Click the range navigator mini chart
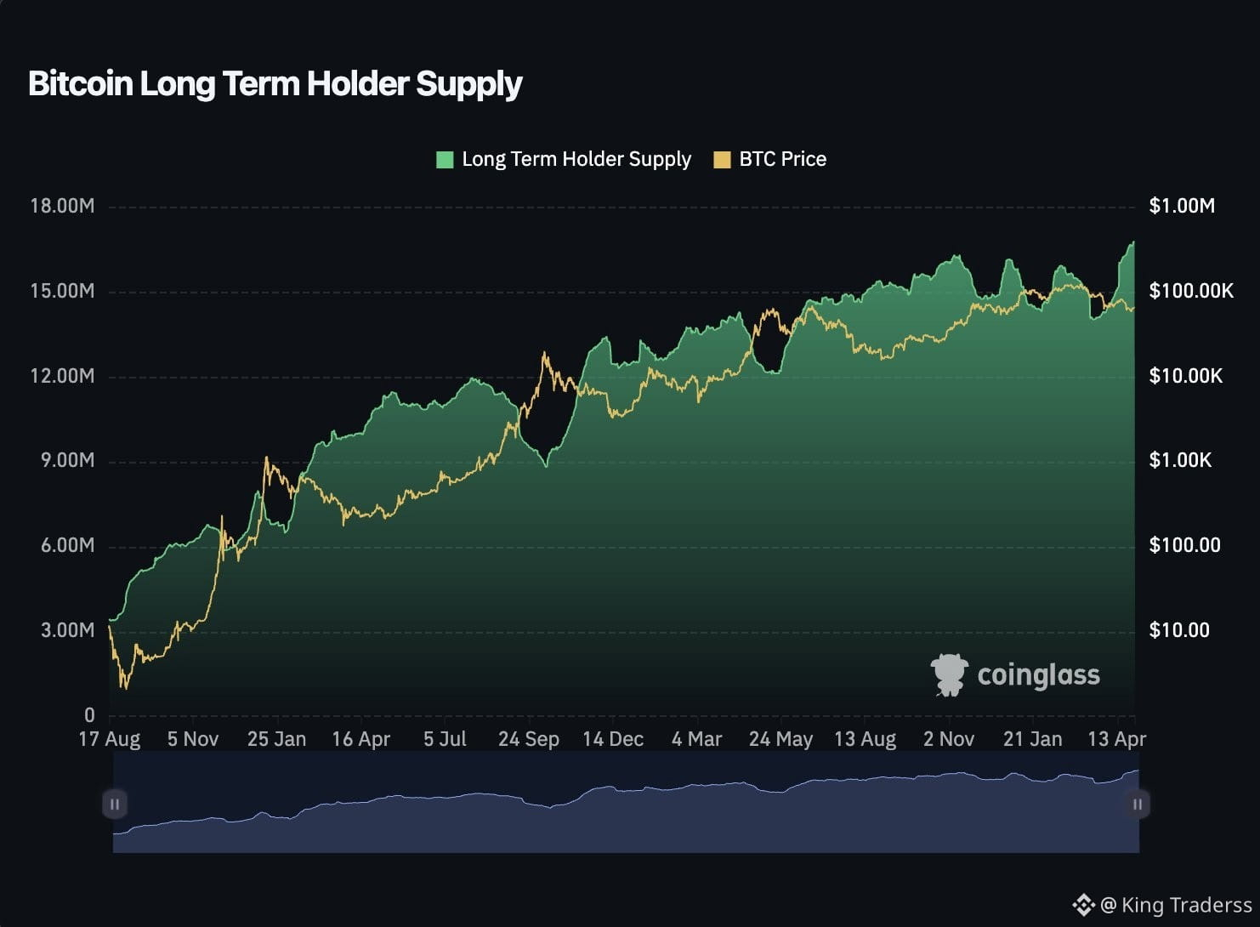 (626, 804)
